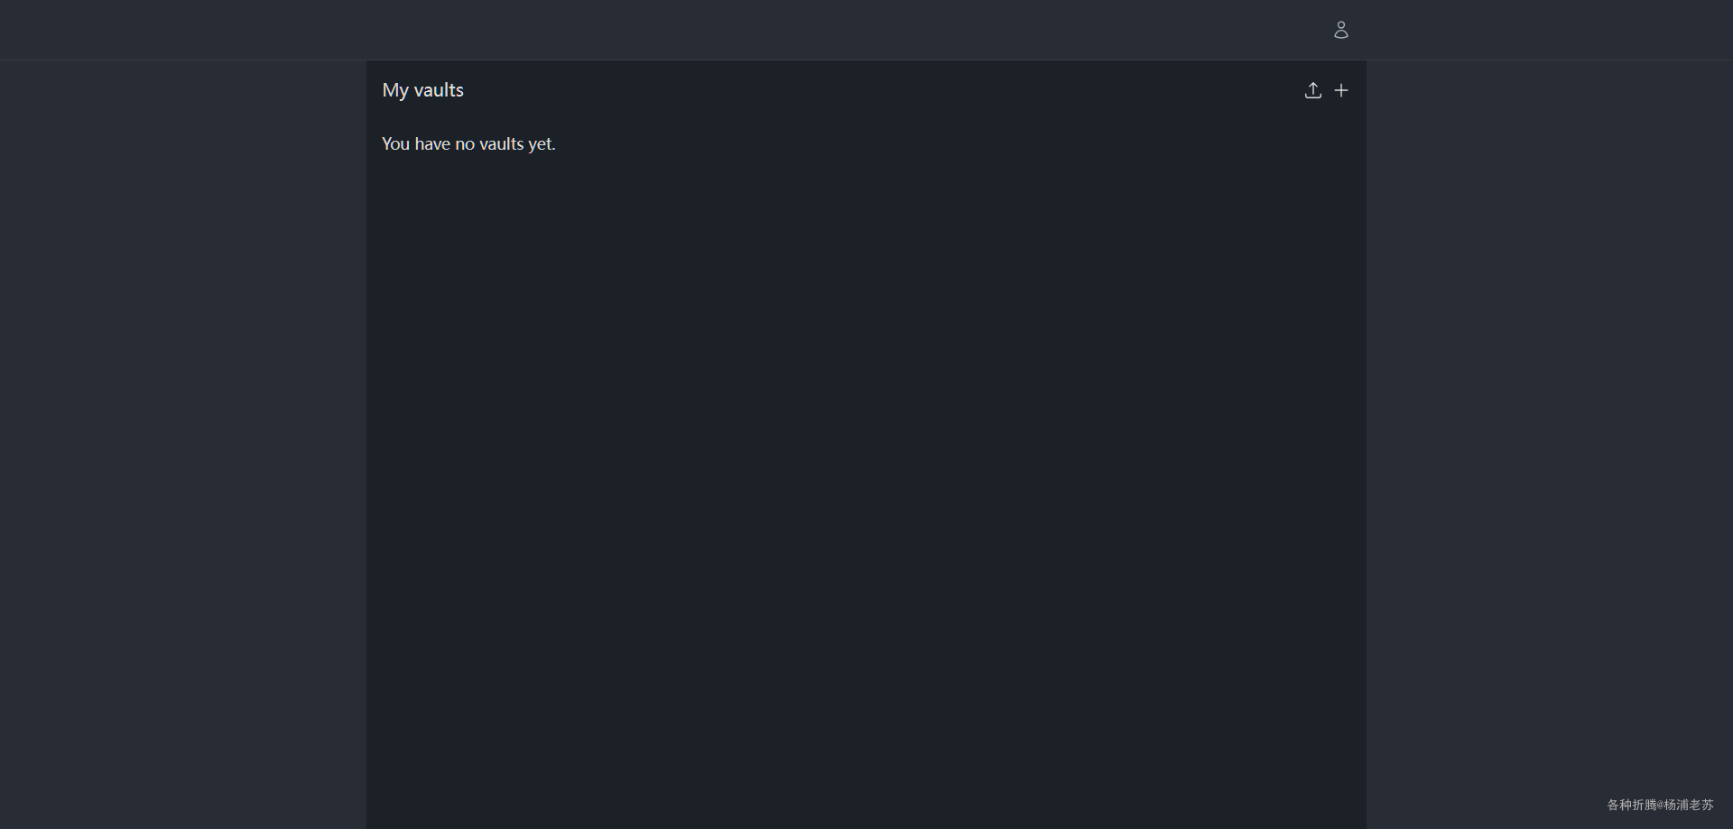Select the 'My vaults' title text
The image size is (1733, 829).
click(x=422, y=90)
